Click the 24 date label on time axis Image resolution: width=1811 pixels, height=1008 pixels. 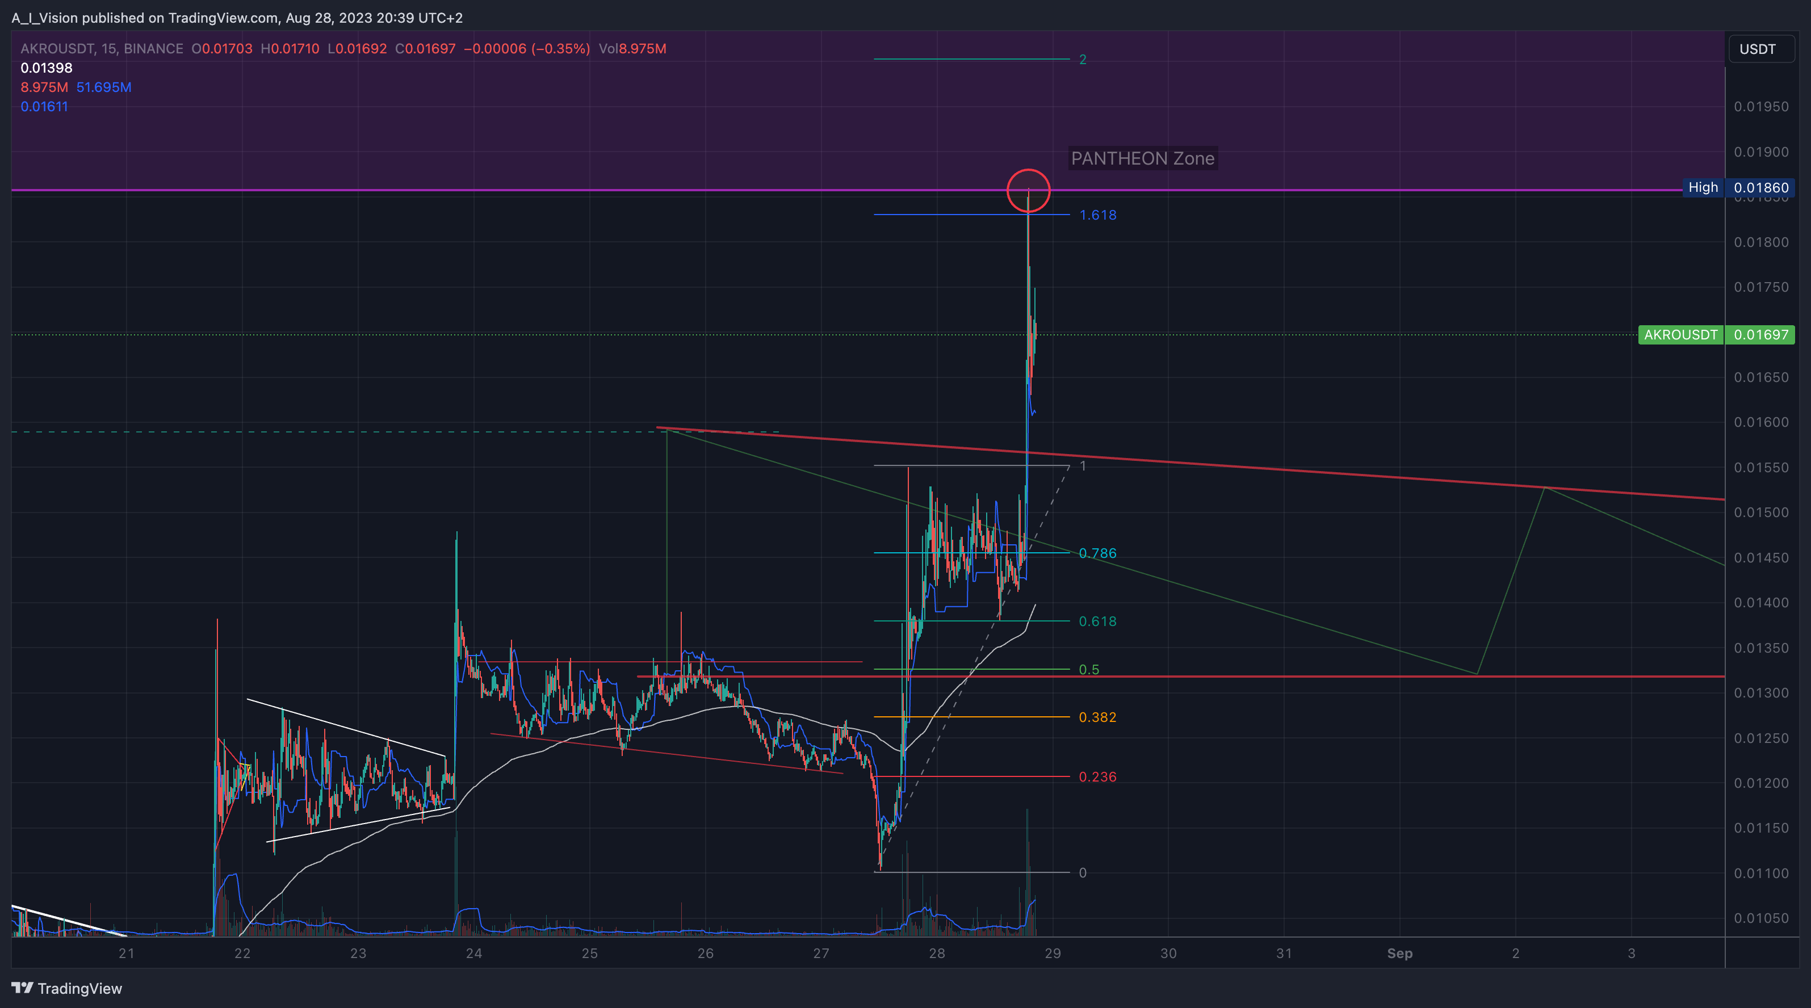click(x=474, y=953)
